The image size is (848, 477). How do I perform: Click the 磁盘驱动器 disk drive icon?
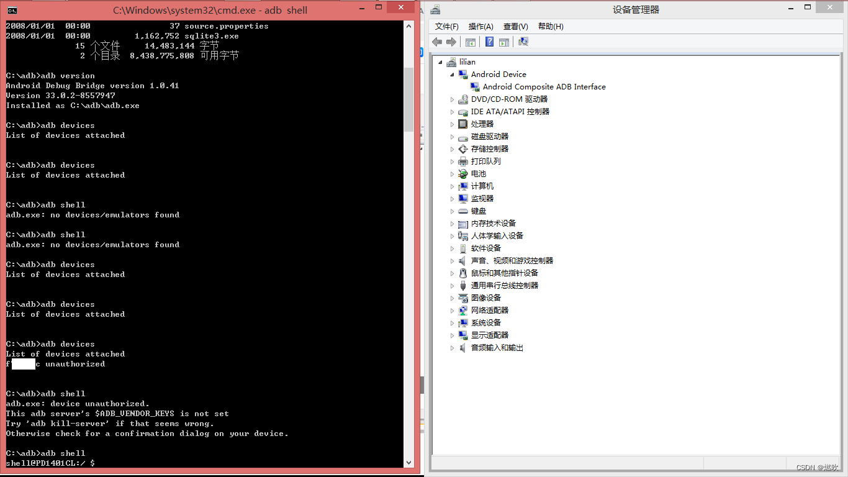463,137
